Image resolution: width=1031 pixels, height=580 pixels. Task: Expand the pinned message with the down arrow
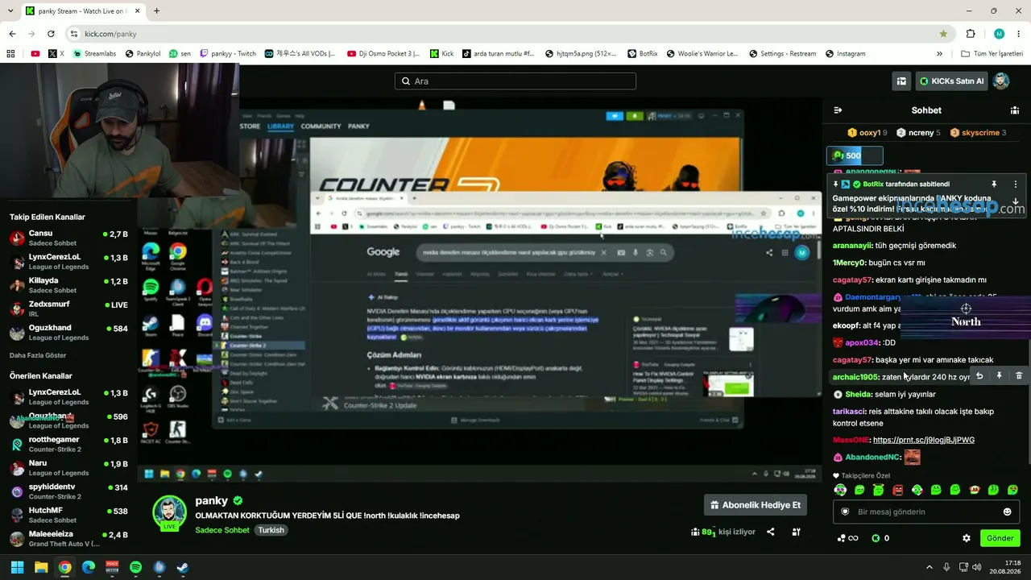(1016, 201)
